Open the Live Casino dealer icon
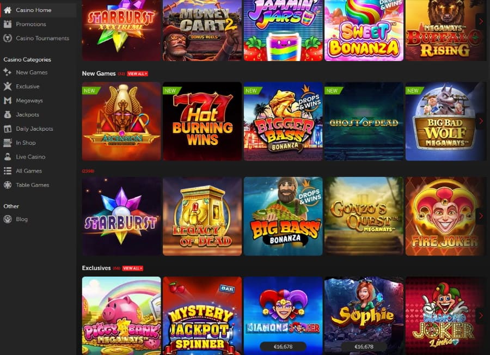Screen dimensions: 490x355 click(8, 157)
